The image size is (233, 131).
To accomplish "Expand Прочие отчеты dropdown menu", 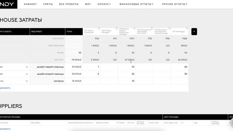I will point(175,4).
